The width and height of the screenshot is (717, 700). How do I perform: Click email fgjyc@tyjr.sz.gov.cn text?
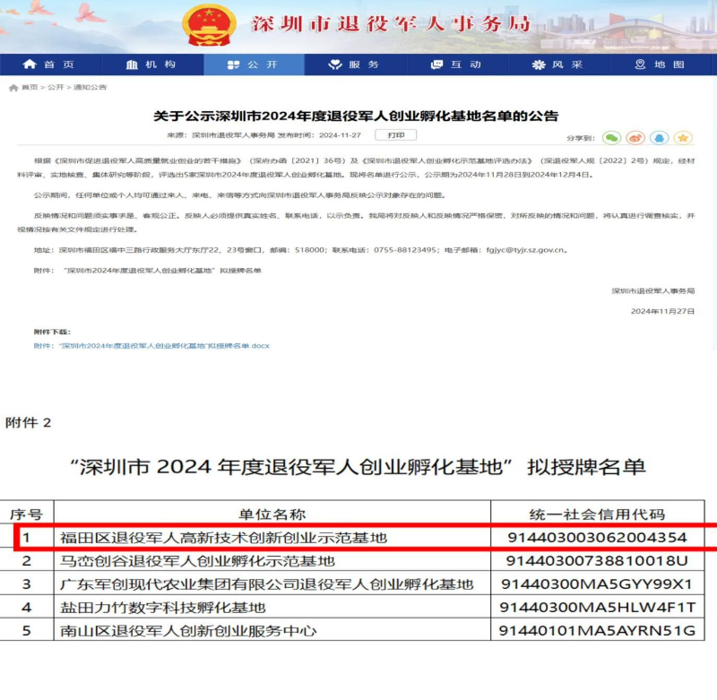click(x=527, y=250)
